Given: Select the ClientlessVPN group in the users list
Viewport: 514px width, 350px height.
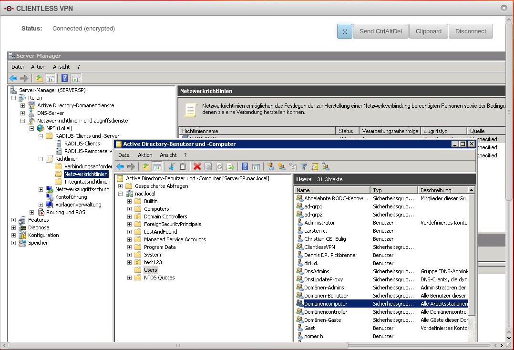Looking at the screenshot, I should [x=319, y=247].
